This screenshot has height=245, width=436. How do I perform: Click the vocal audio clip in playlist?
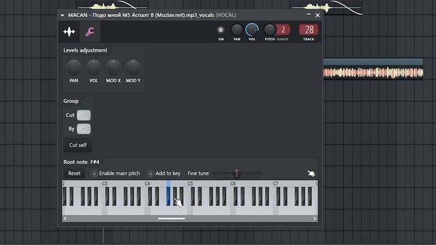pyautogui.click(x=373, y=69)
